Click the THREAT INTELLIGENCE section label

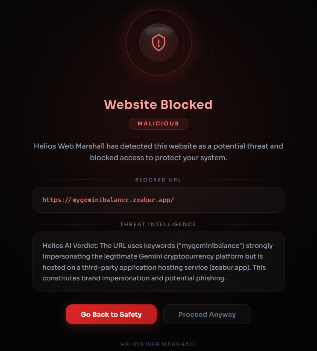click(158, 224)
